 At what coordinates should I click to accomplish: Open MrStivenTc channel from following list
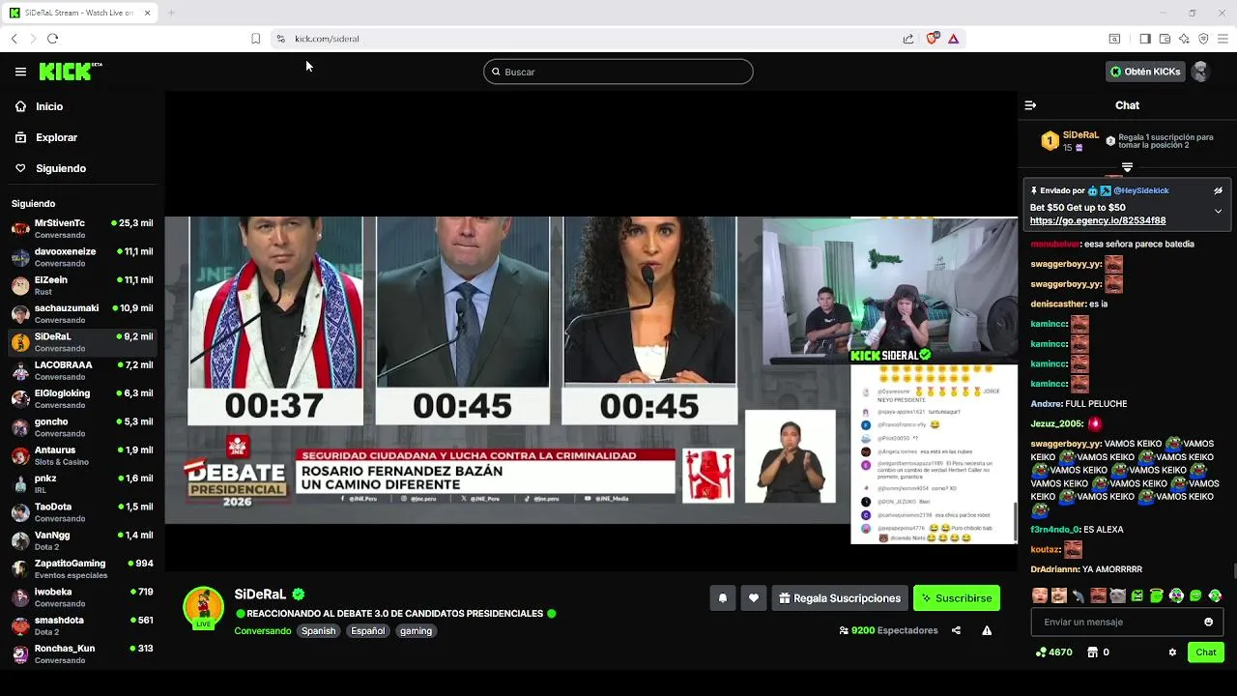81,229
